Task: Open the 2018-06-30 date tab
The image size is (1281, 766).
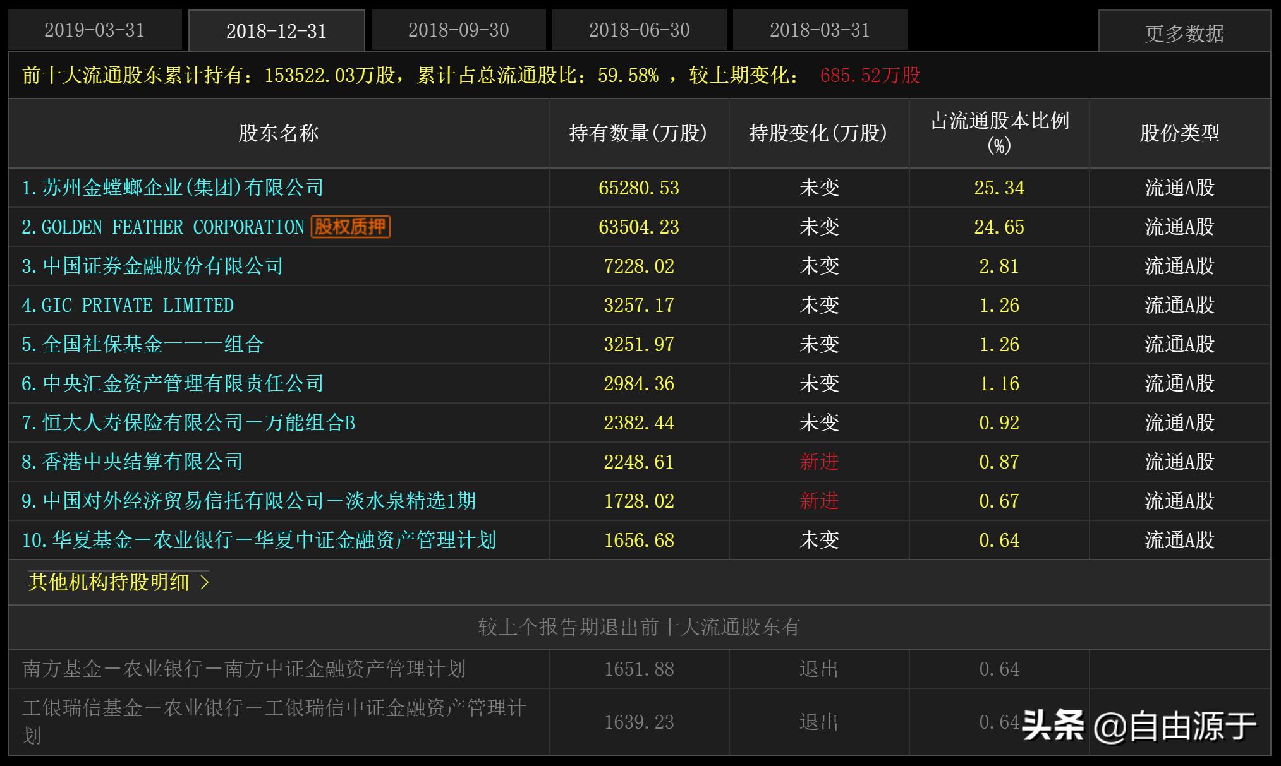Action: click(x=640, y=29)
